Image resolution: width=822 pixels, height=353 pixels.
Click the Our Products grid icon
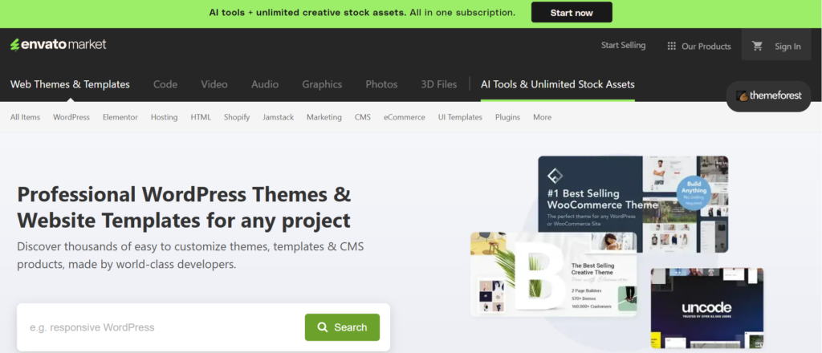pyautogui.click(x=672, y=46)
